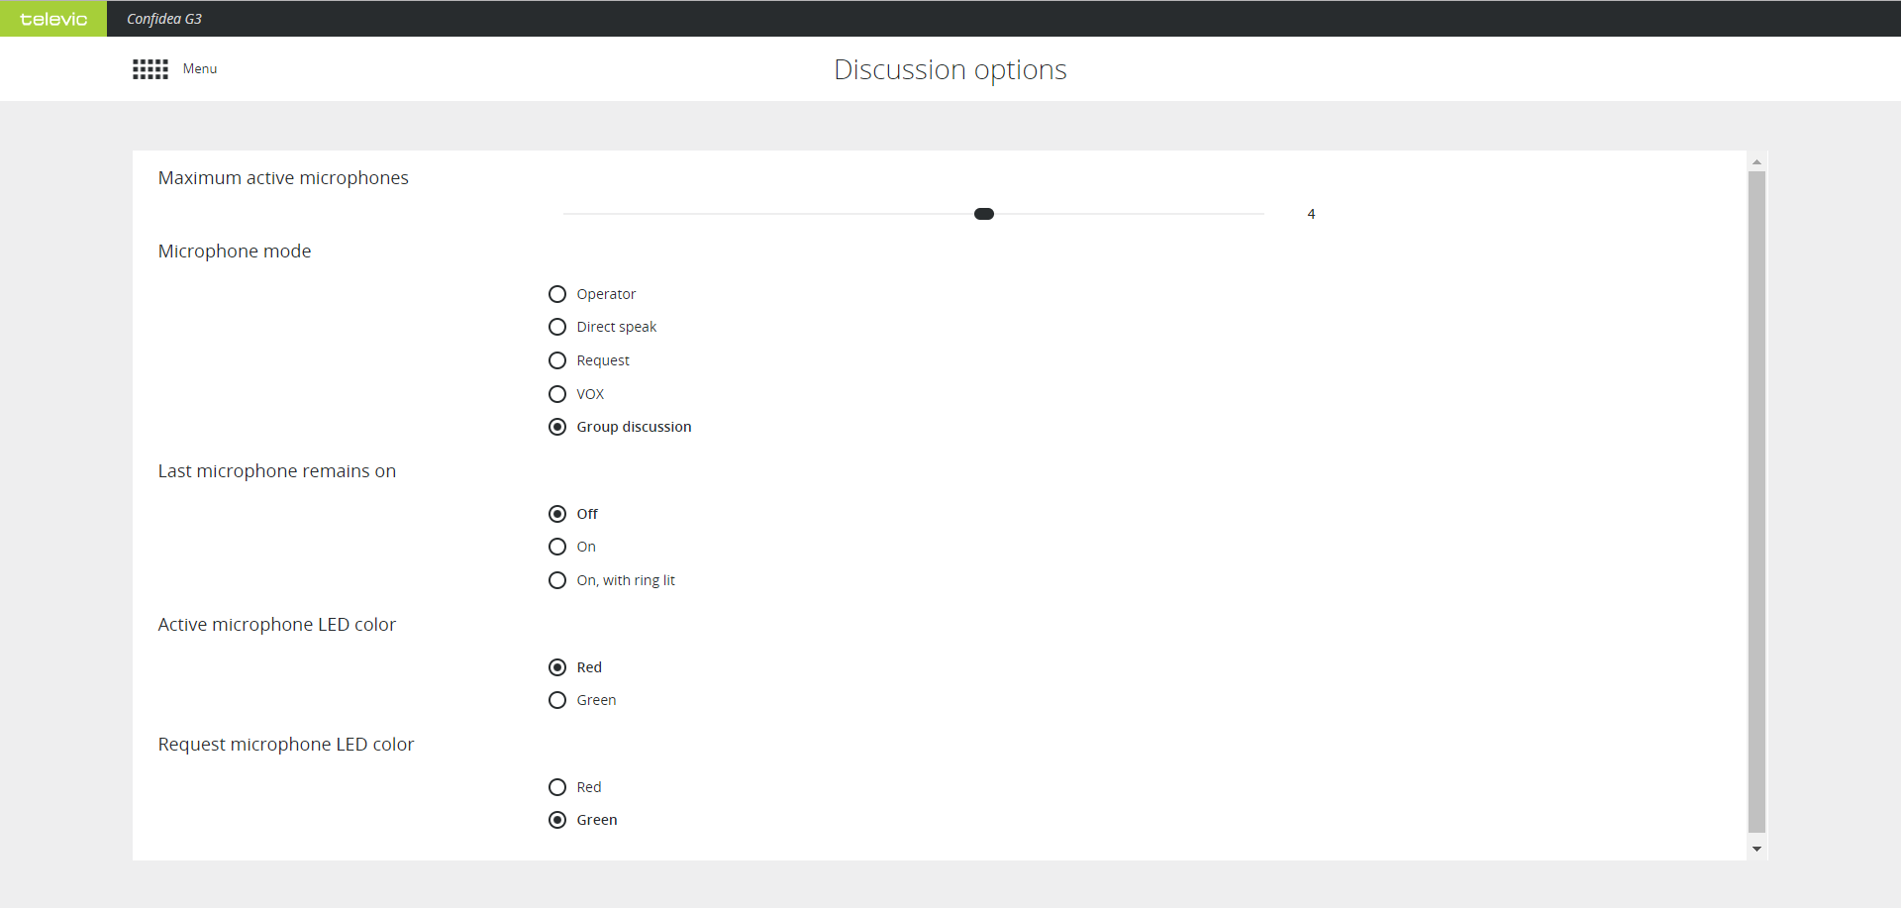1901x908 pixels.
Task: Enable last microphone remains On
Action: point(557,547)
